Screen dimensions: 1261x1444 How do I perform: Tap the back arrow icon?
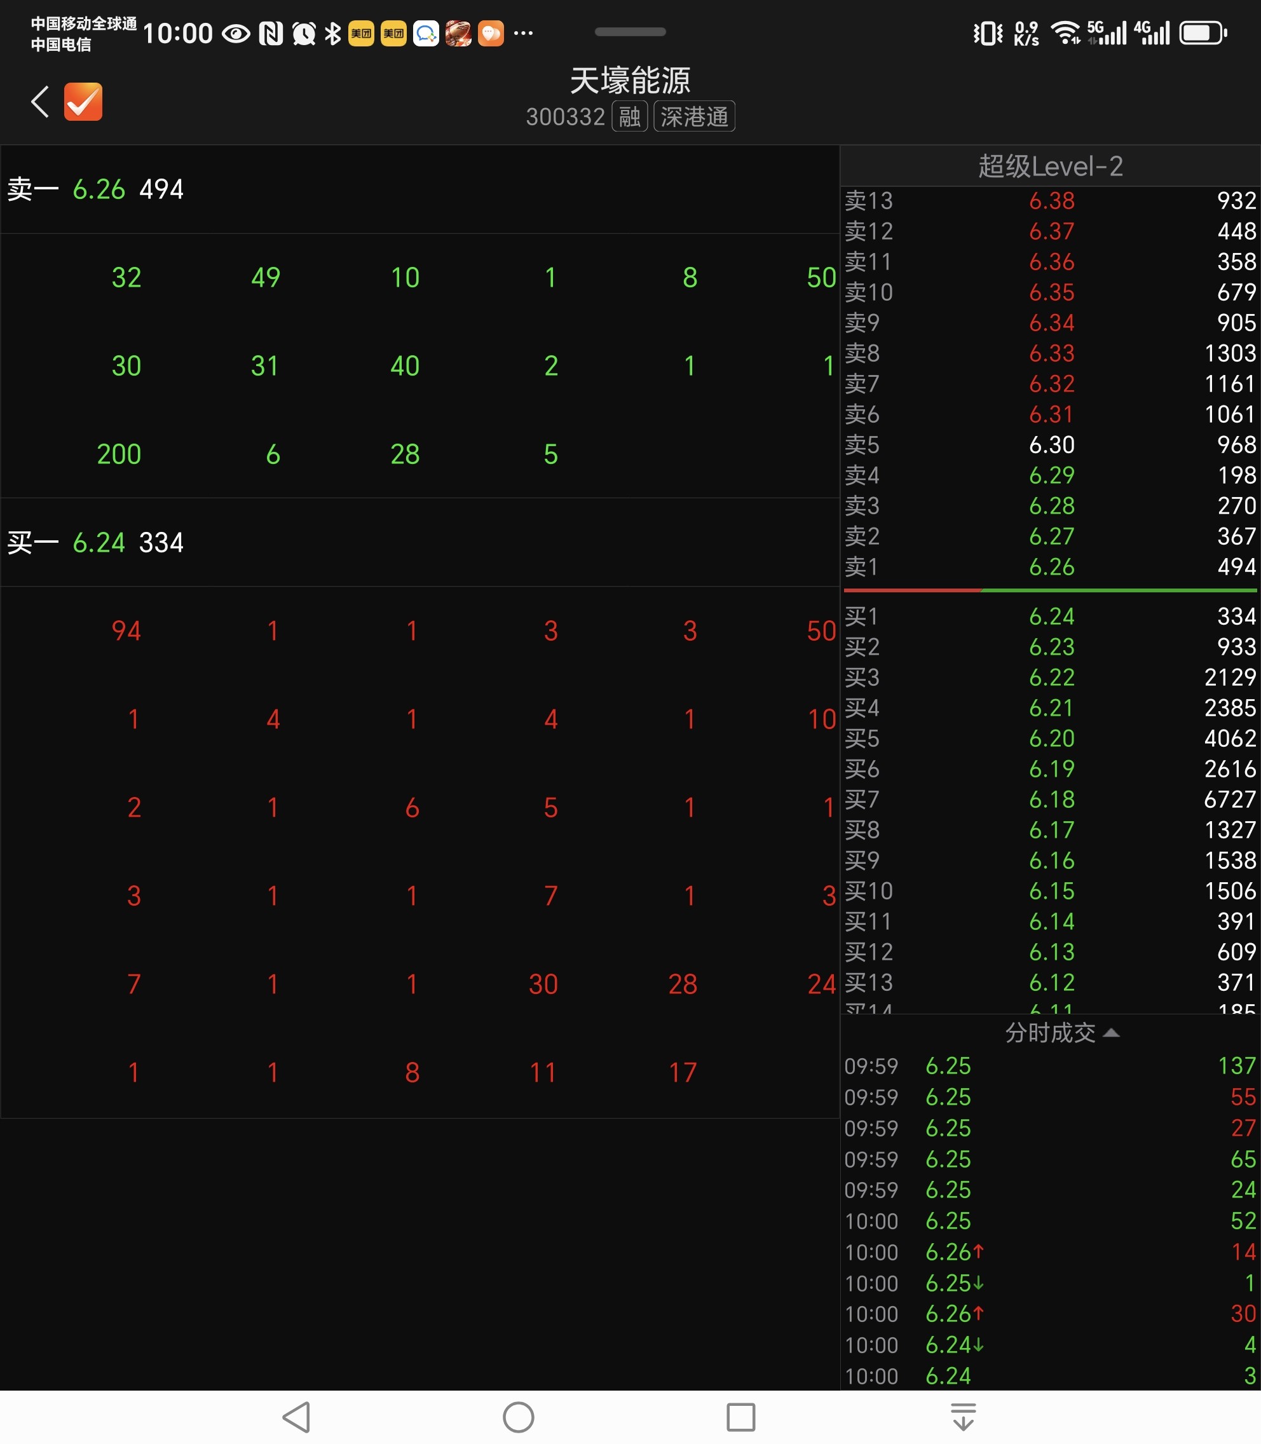[x=40, y=102]
